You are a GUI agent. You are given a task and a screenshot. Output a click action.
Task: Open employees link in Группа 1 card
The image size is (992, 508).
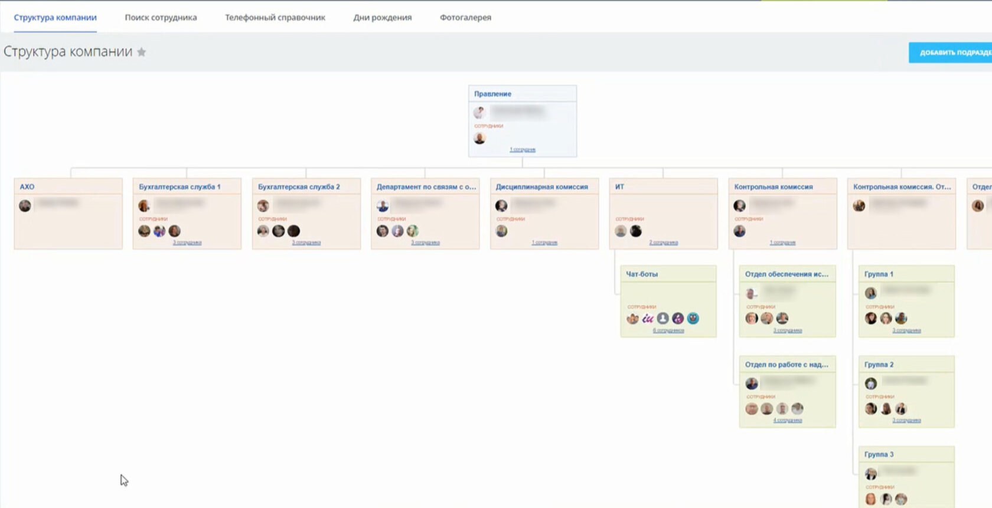(x=906, y=330)
